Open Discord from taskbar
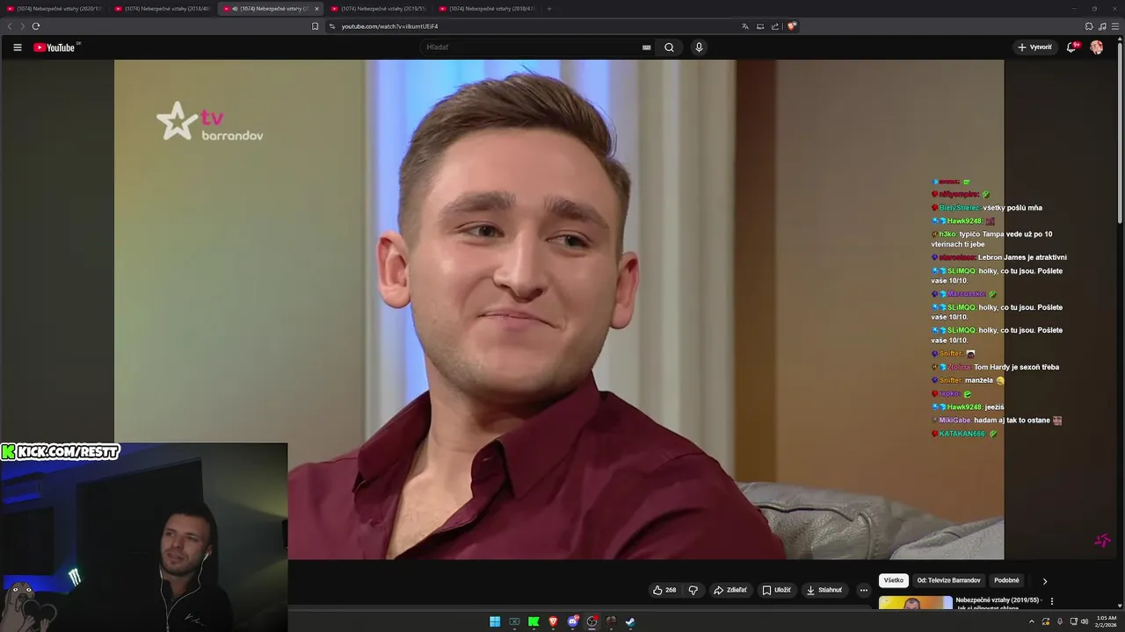The image size is (1125, 632). pyautogui.click(x=572, y=621)
